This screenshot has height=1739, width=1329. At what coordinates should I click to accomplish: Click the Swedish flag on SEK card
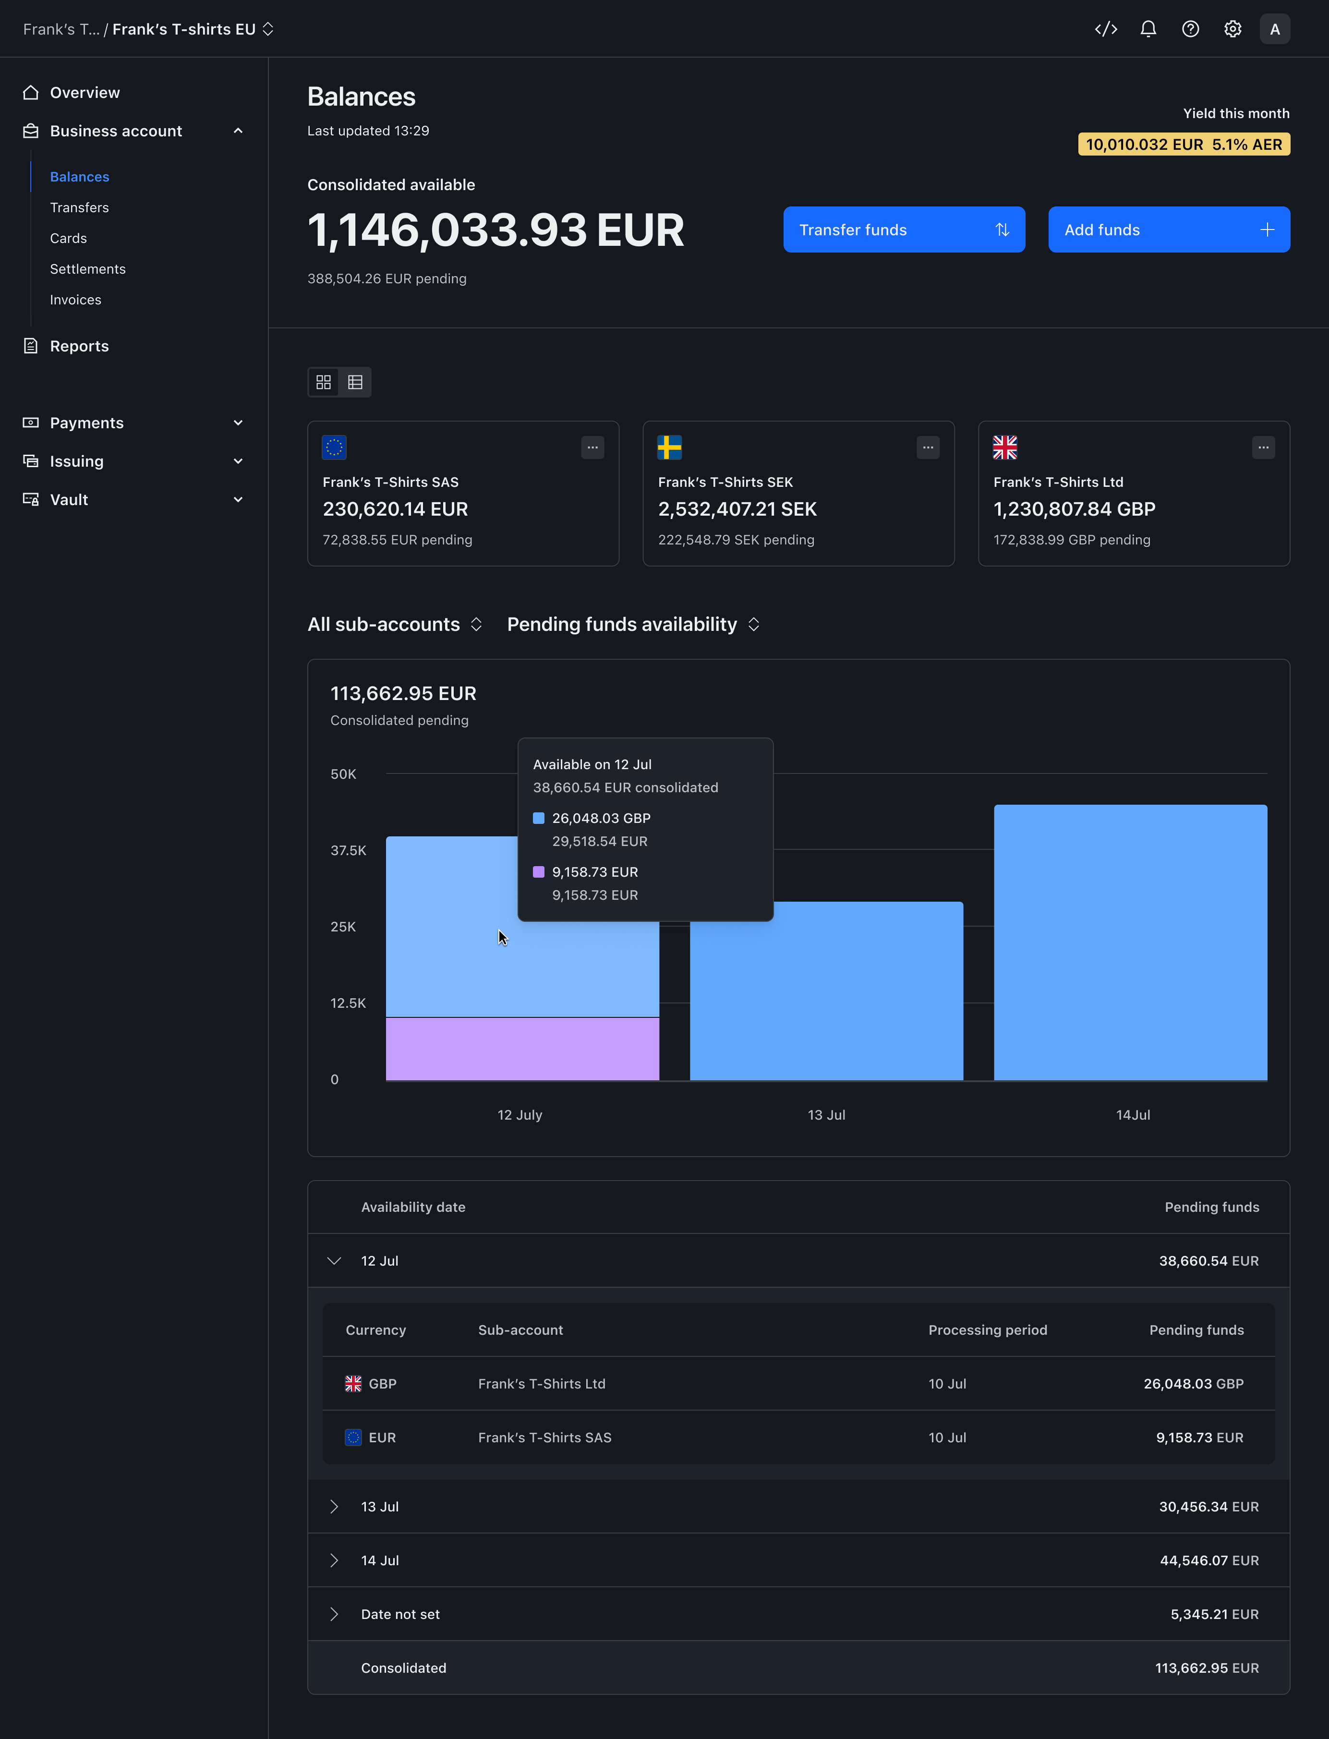click(669, 448)
